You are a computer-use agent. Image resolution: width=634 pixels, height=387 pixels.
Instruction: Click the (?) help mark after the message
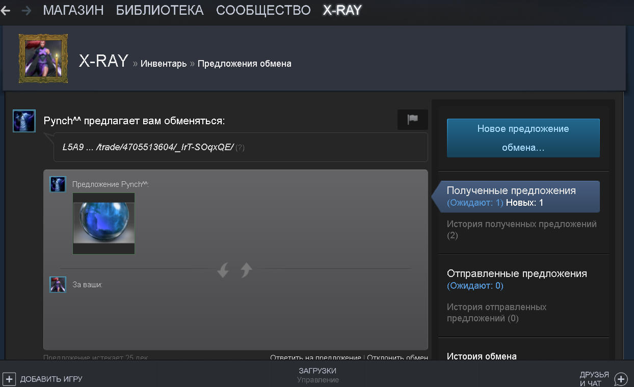(x=240, y=147)
